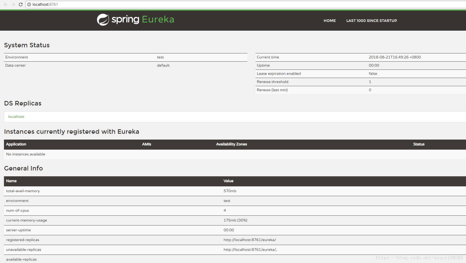The width and height of the screenshot is (466, 263).
Task: Click the unavailable-replicas row name
Action: [x=24, y=250]
